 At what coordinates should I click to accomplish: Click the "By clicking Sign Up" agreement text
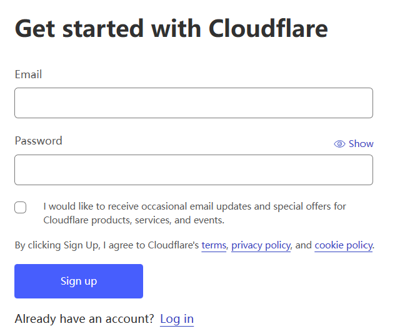[x=57, y=245]
